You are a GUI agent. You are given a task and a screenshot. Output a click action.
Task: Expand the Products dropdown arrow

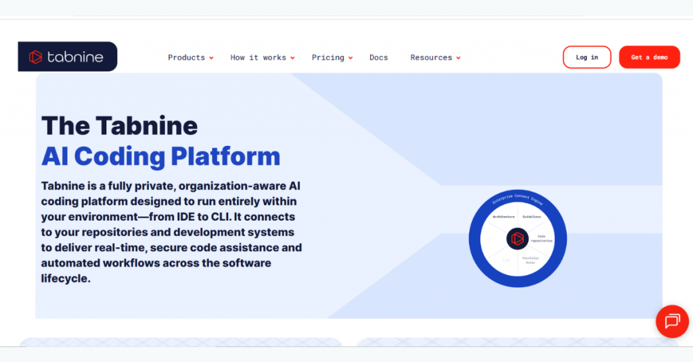pos(211,58)
